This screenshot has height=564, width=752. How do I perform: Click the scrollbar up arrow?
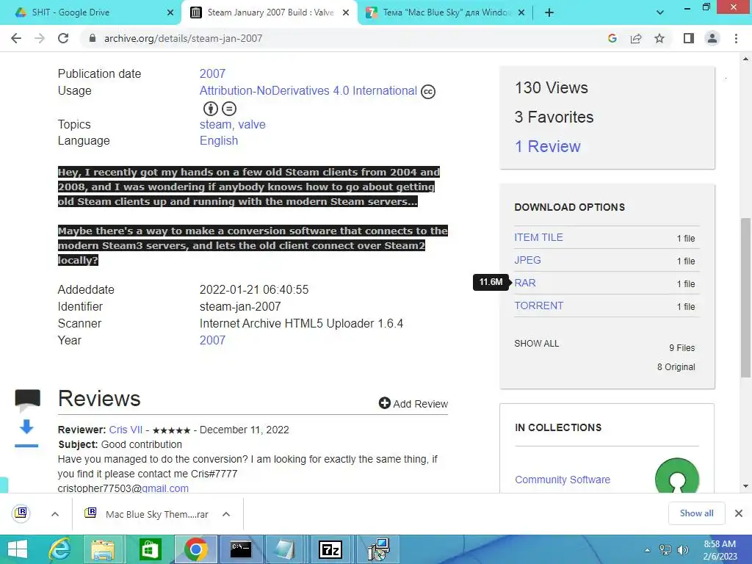(x=746, y=59)
